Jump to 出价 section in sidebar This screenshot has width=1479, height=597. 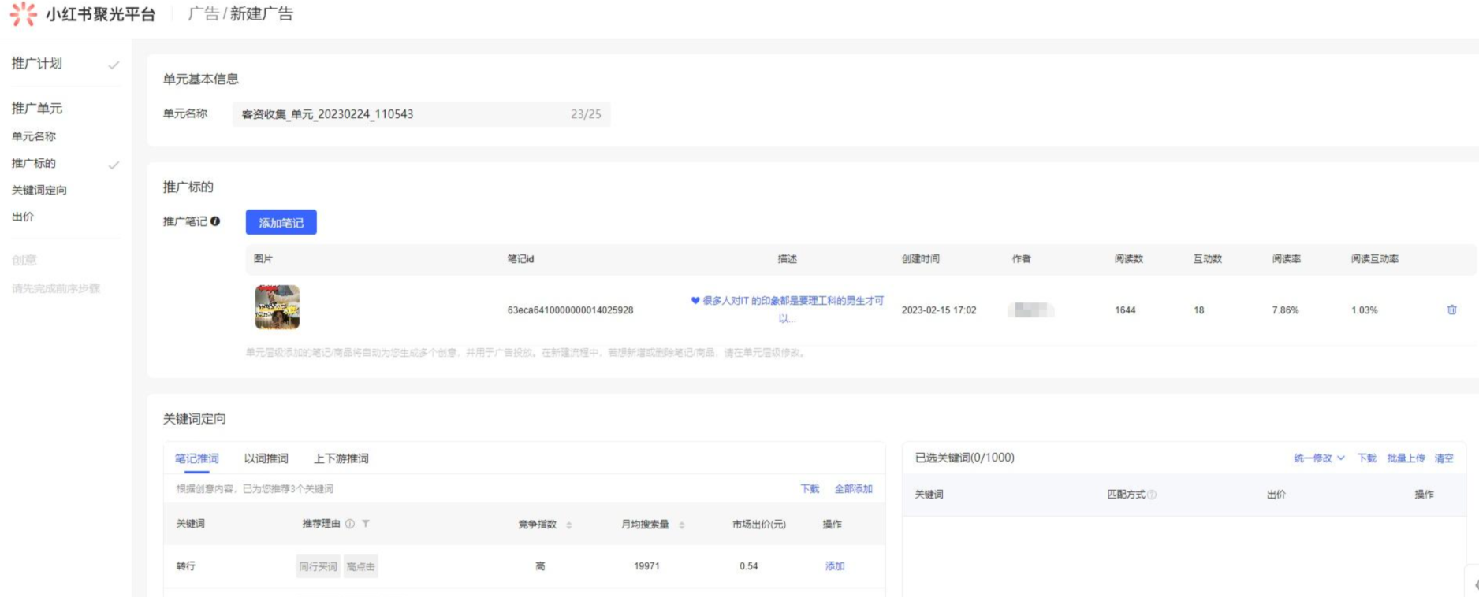(23, 217)
